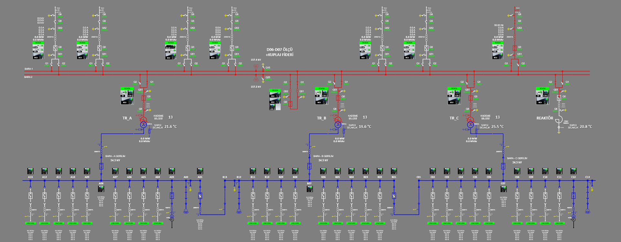The image size is (621, 242).
Task: Toggle the circuit breaker on feeder A11
Action: coord(59,196)
